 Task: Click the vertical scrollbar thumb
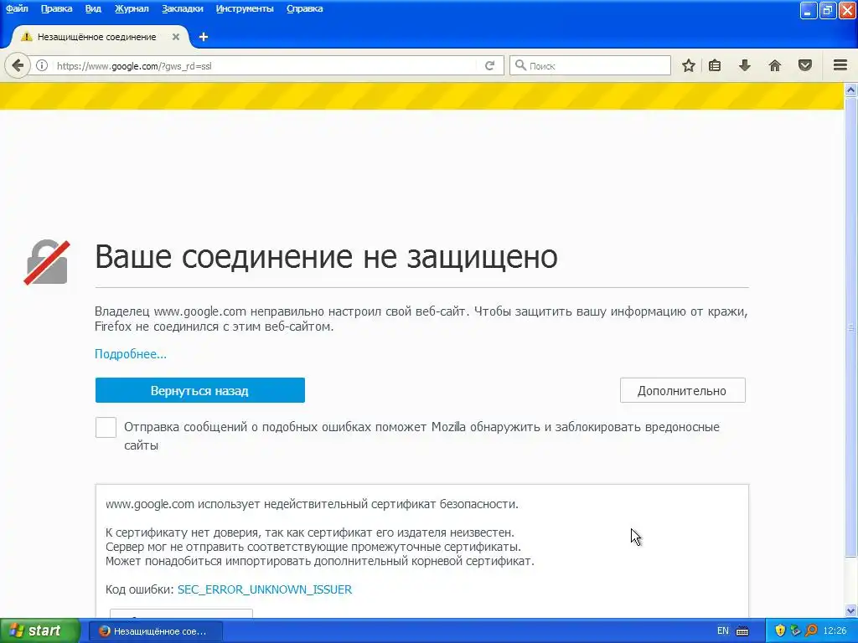tap(851, 328)
